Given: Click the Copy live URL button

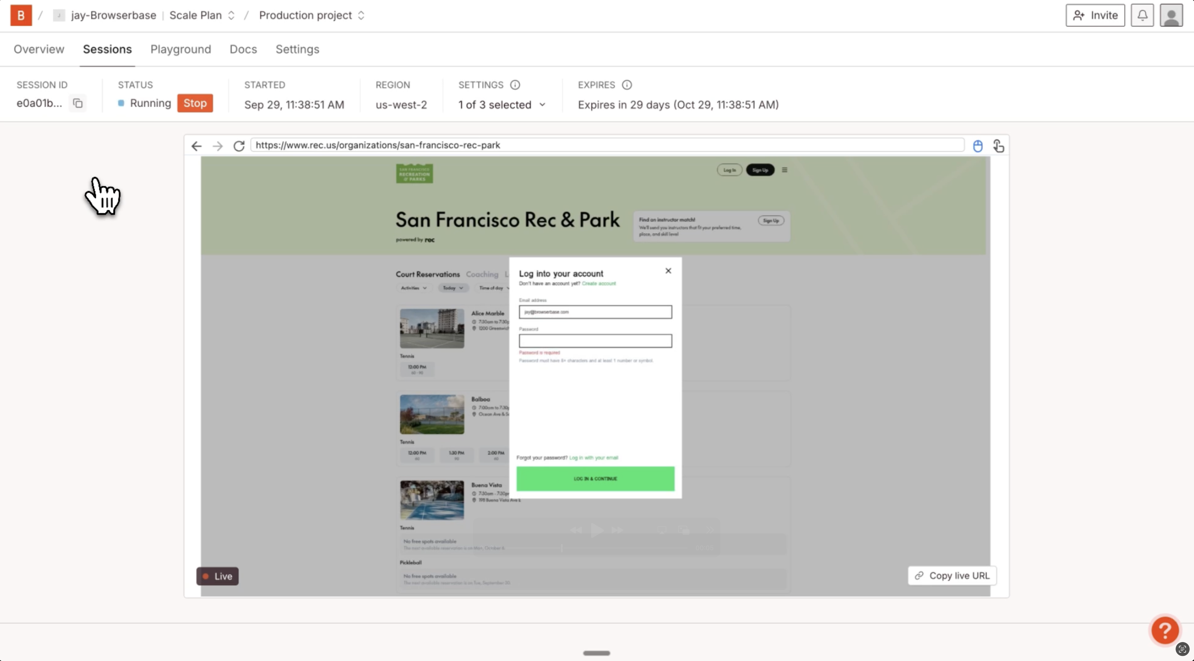Looking at the screenshot, I should coord(952,575).
